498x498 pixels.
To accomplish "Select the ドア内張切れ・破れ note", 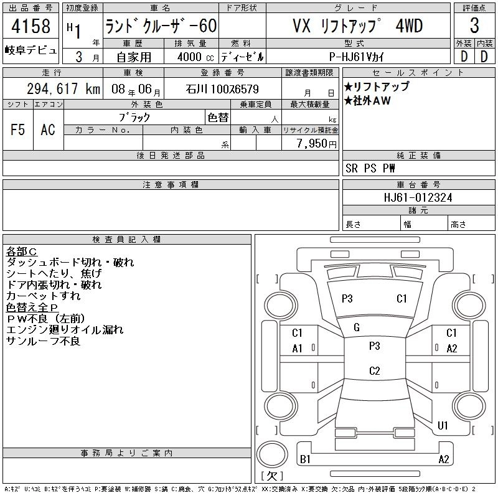I will click(54, 284).
